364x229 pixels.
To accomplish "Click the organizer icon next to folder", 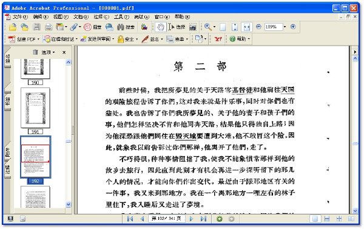I will click(24, 27).
